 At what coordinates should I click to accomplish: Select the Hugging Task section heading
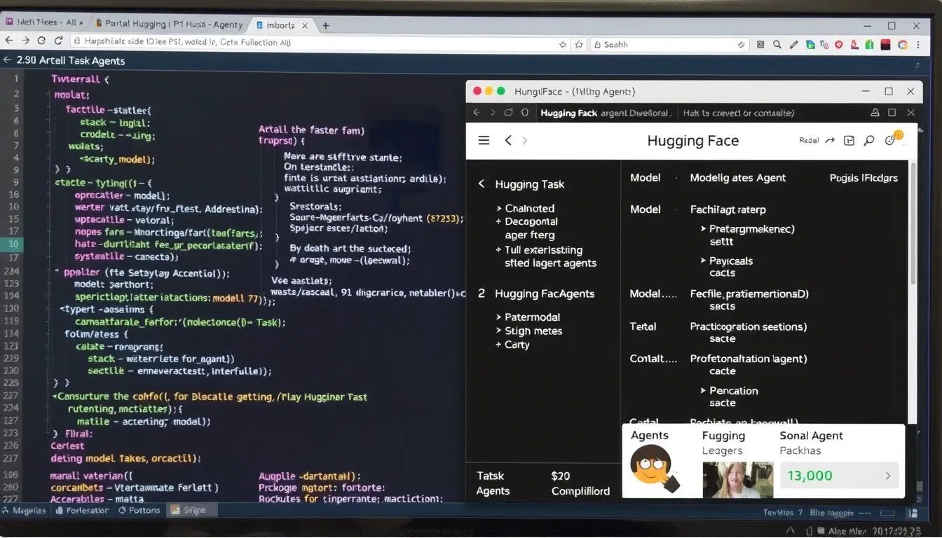click(530, 184)
